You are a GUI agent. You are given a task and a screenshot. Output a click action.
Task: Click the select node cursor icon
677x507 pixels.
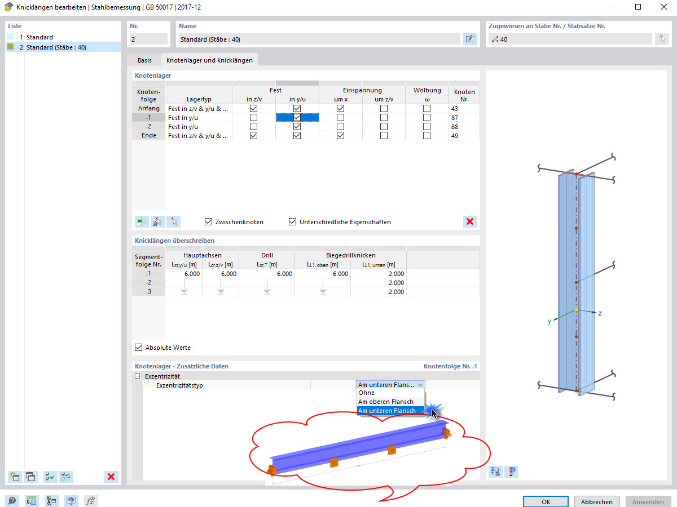point(173,221)
